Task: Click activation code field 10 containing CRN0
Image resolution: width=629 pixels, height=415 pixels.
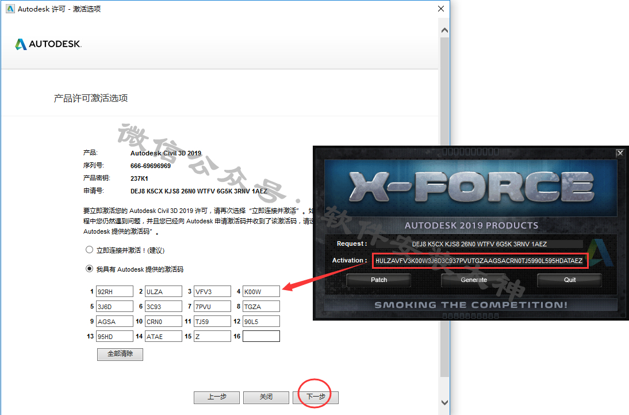Action: (164, 321)
